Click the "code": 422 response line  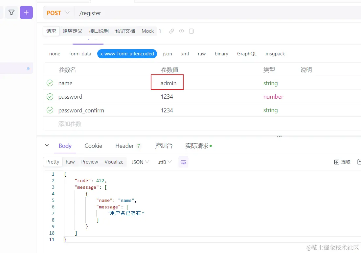pyautogui.click(x=90, y=181)
